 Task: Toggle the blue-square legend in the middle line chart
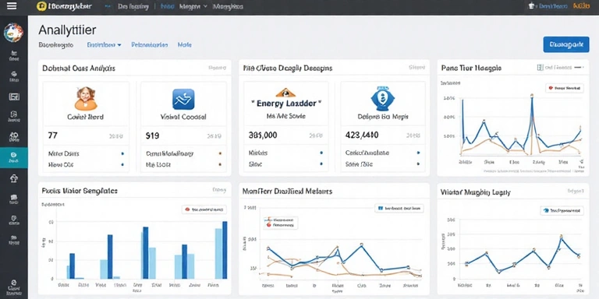(x=399, y=208)
